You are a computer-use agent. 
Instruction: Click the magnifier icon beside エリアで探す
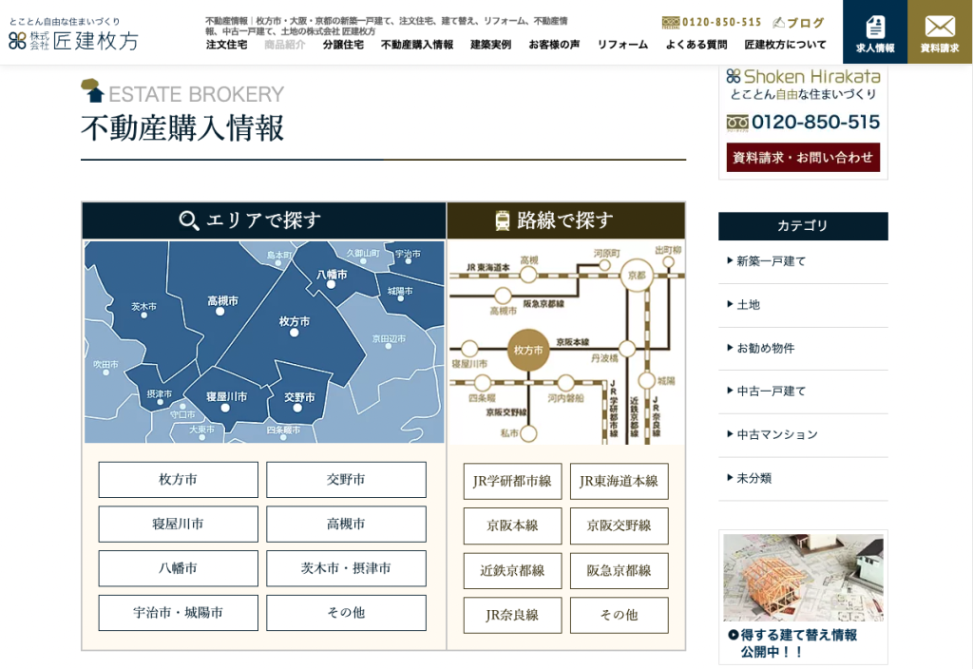[x=189, y=221]
